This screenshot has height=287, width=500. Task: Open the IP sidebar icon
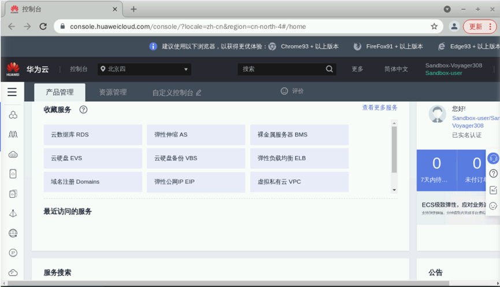pyautogui.click(x=13, y=253)
